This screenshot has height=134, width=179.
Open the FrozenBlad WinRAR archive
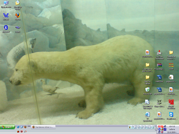click(159, 66)
